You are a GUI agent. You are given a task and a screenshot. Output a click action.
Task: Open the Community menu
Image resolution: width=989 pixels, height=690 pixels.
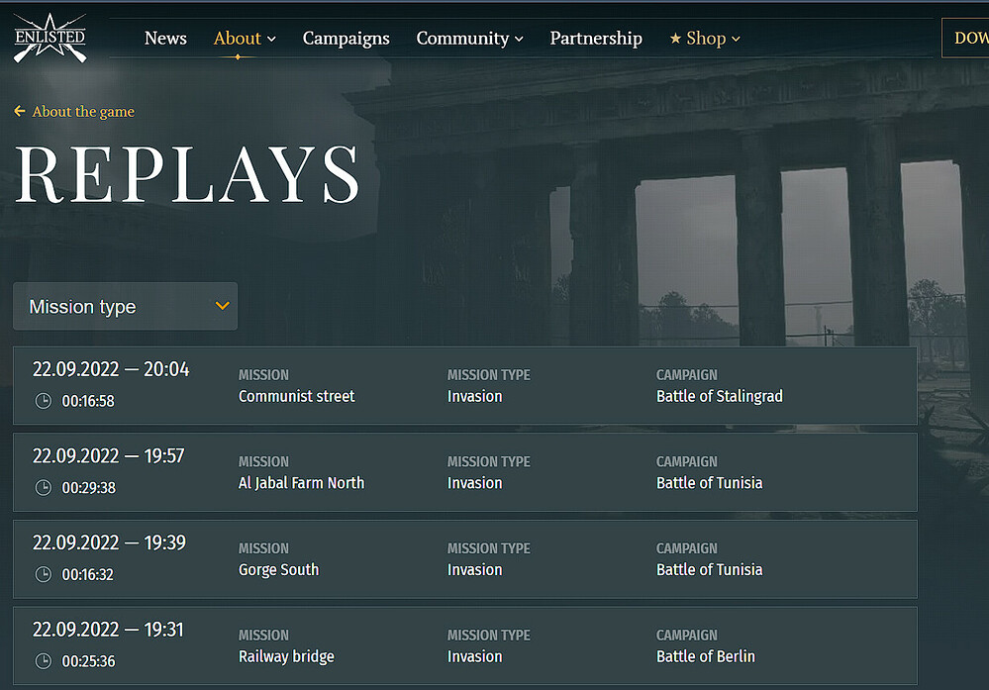(462, 39)
